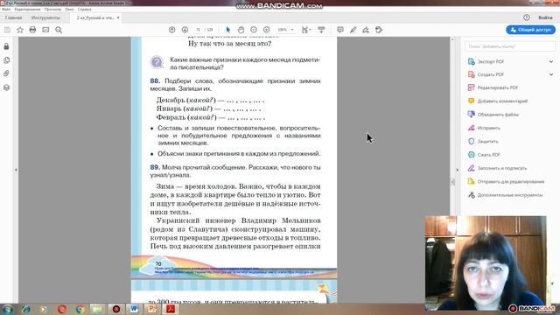Zoom out with minus button
560x315 pixels.
pyautogui.click(x=254, y=30)
